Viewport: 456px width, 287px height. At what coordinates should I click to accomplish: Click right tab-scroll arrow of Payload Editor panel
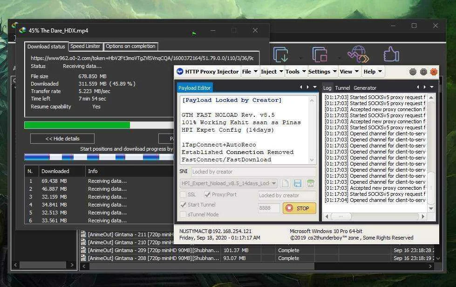coord(308,87)
